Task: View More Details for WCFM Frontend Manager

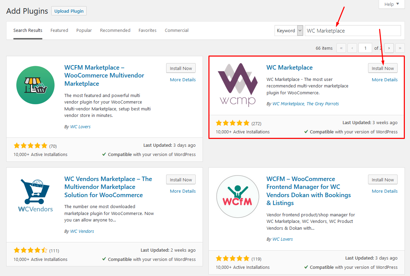Action: (385, 191)
